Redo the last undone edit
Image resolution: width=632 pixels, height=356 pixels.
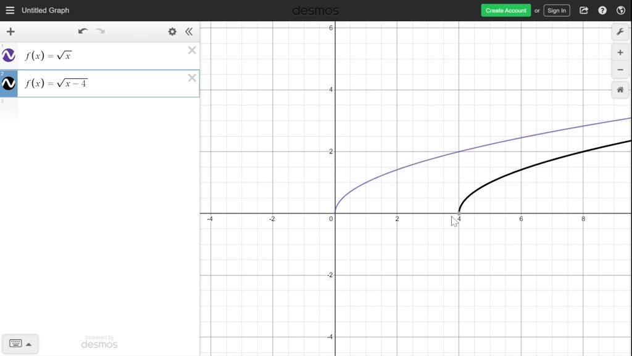coord(100,31)
